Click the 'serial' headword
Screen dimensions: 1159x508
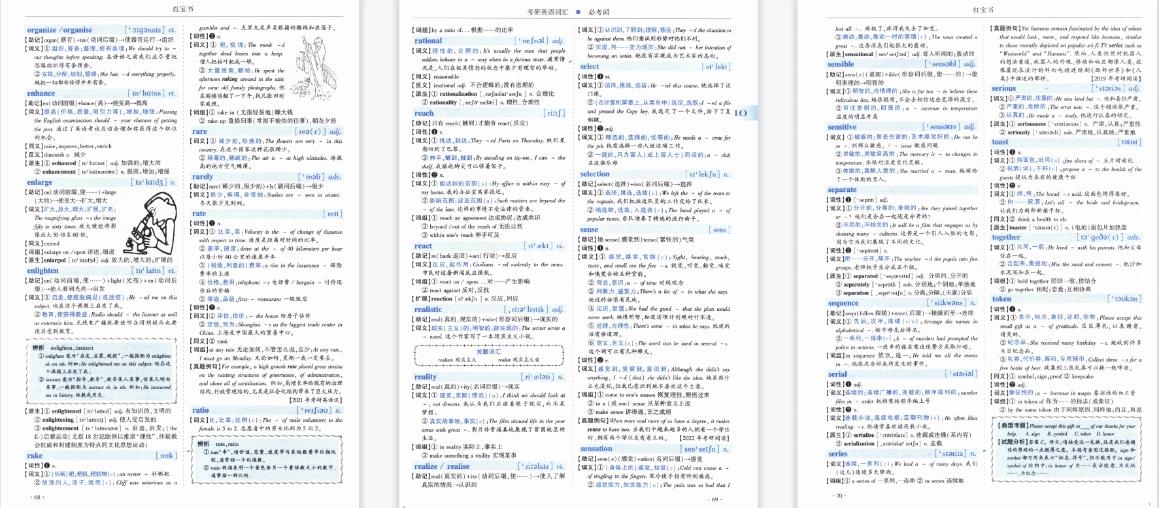click(x=837, y=374)
